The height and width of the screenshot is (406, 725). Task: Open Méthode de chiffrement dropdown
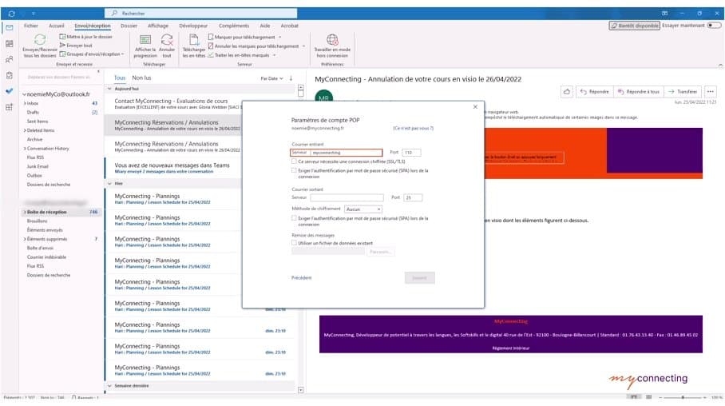pos(363,209)
